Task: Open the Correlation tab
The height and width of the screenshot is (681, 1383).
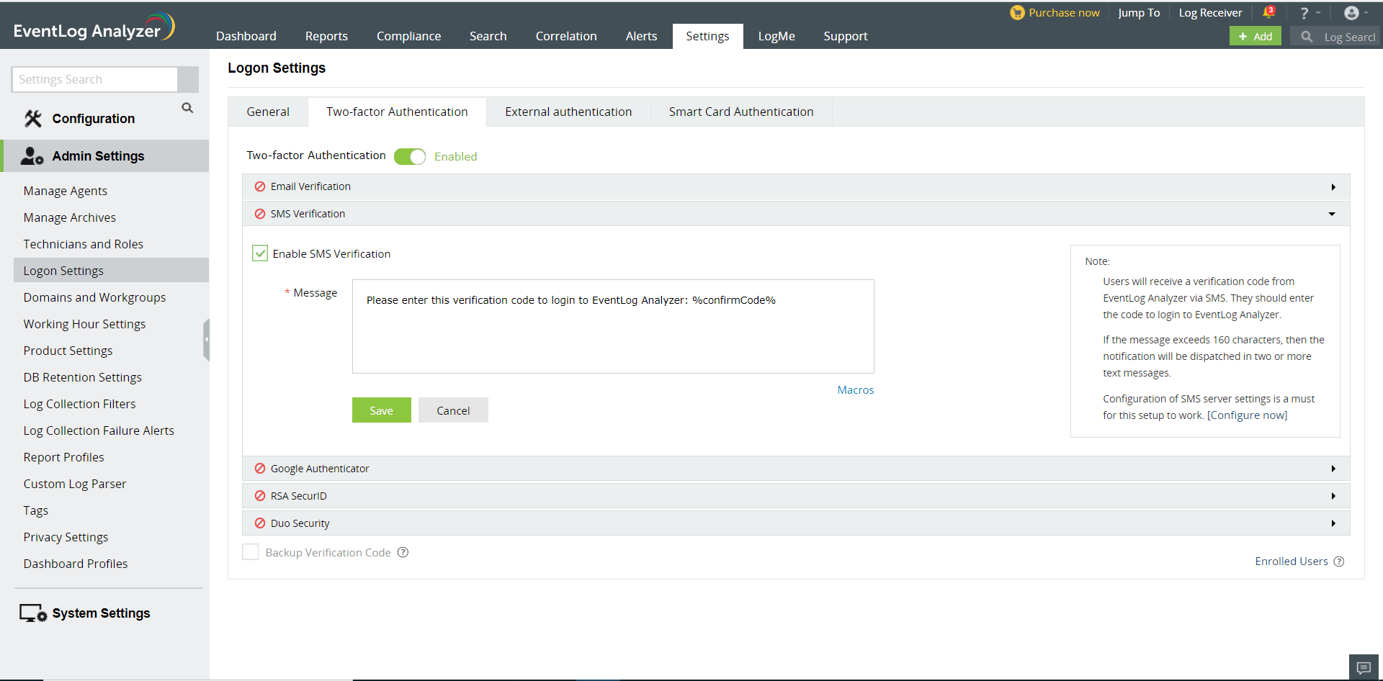Action: coord(566,36)
